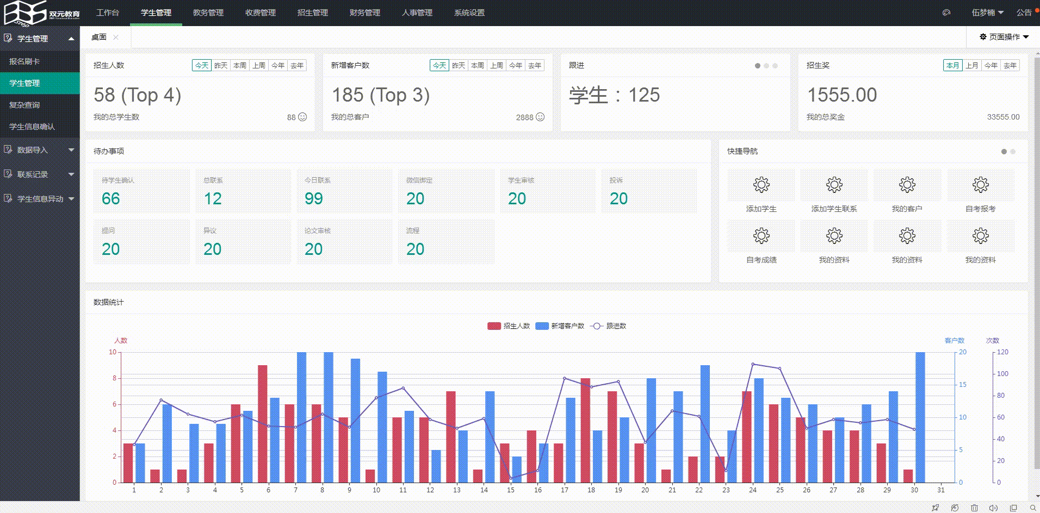Select 昨天 filter in 新增客户数 card

pos(459,65)
